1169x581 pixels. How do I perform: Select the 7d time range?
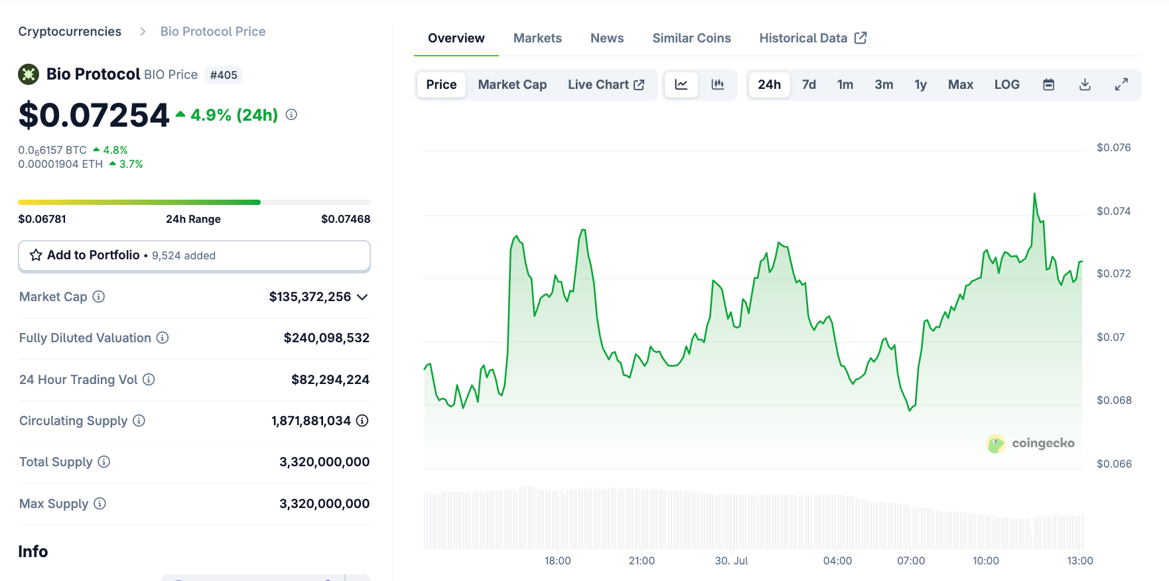pos(809,85)
